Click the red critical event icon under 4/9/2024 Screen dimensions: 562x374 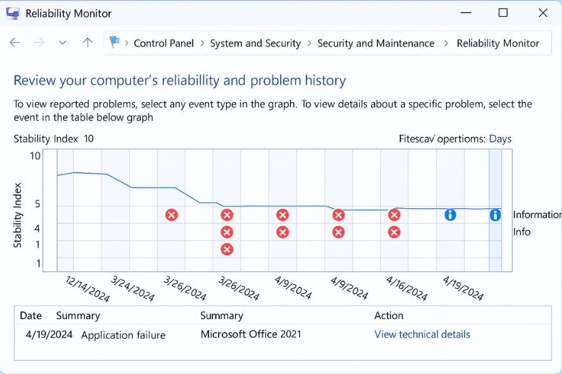(x=282, y=214)
